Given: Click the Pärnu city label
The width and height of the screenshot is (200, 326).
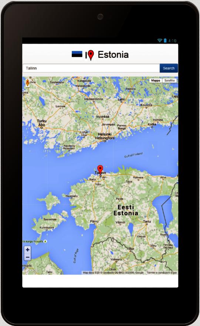Looking at the screenshot, I should pos(94,221).
